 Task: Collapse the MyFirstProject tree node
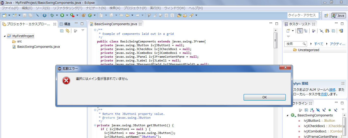pyautogui.click(x=5, y=36)
